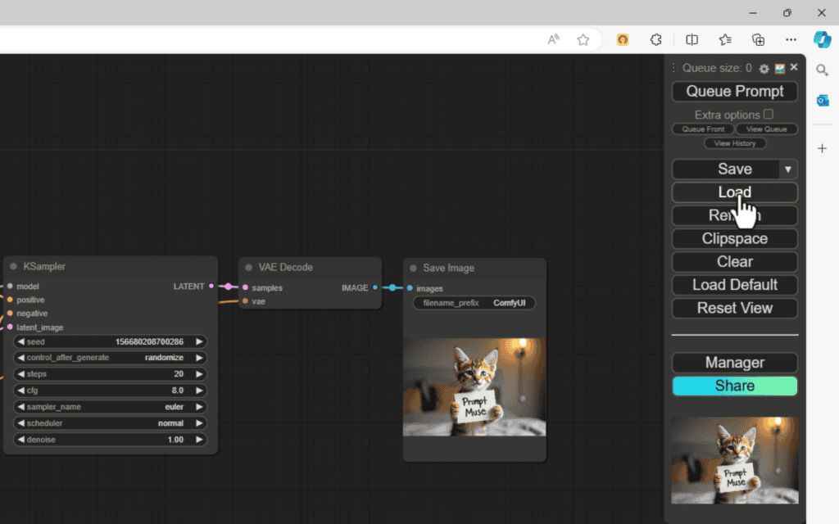Collapse the VAE Decode node via its title dot

tap(247, 266)
